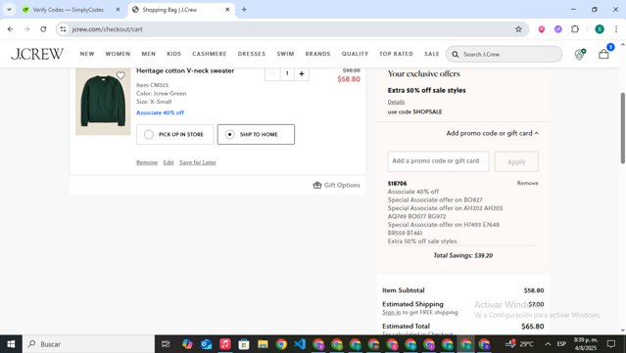Show hidden system tray icons

point(548,344)
